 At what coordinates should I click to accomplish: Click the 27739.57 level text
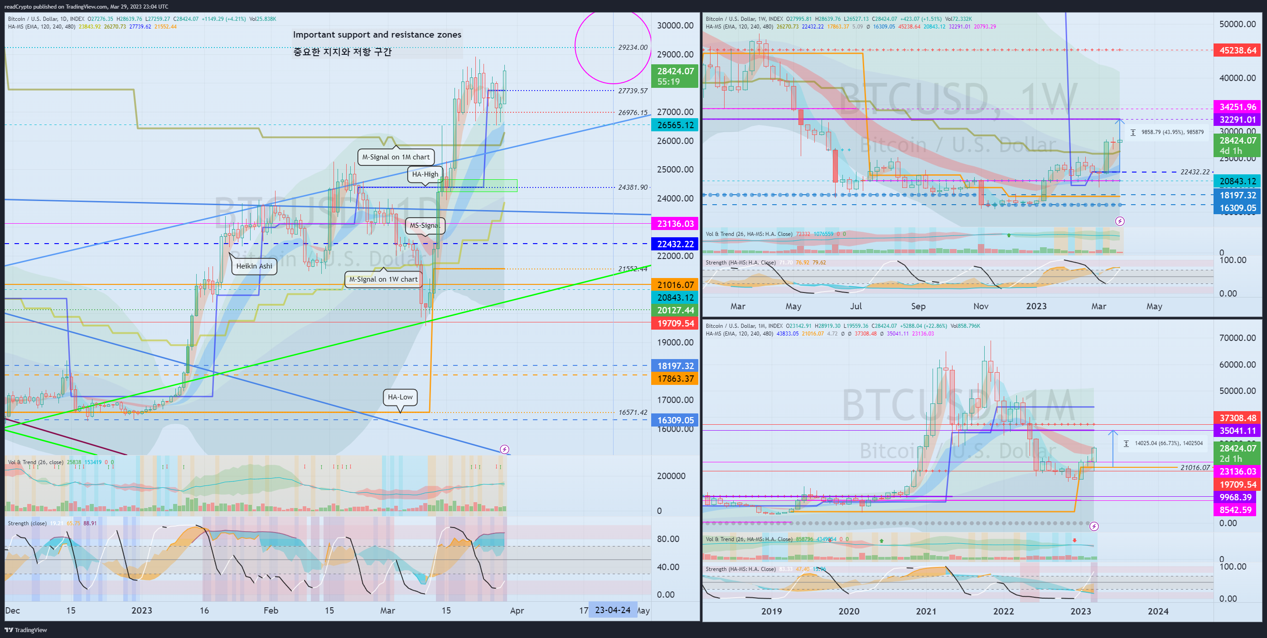pos(633,91)
